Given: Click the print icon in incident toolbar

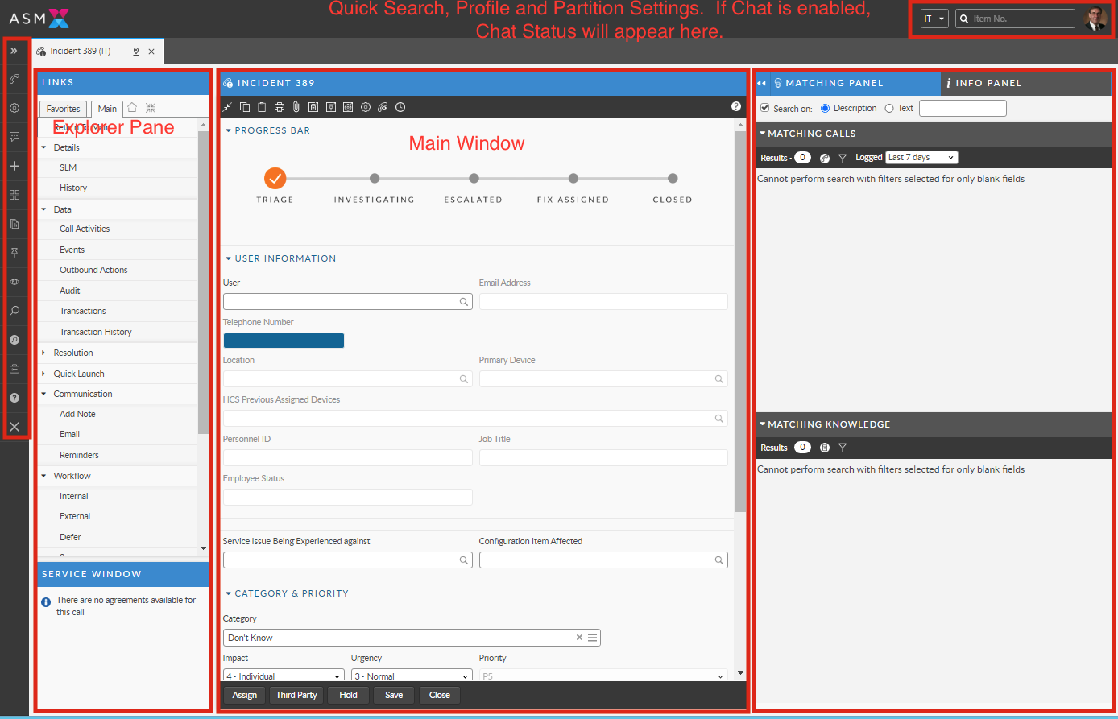Looking at the screenshot, I should tap(279, 107).
